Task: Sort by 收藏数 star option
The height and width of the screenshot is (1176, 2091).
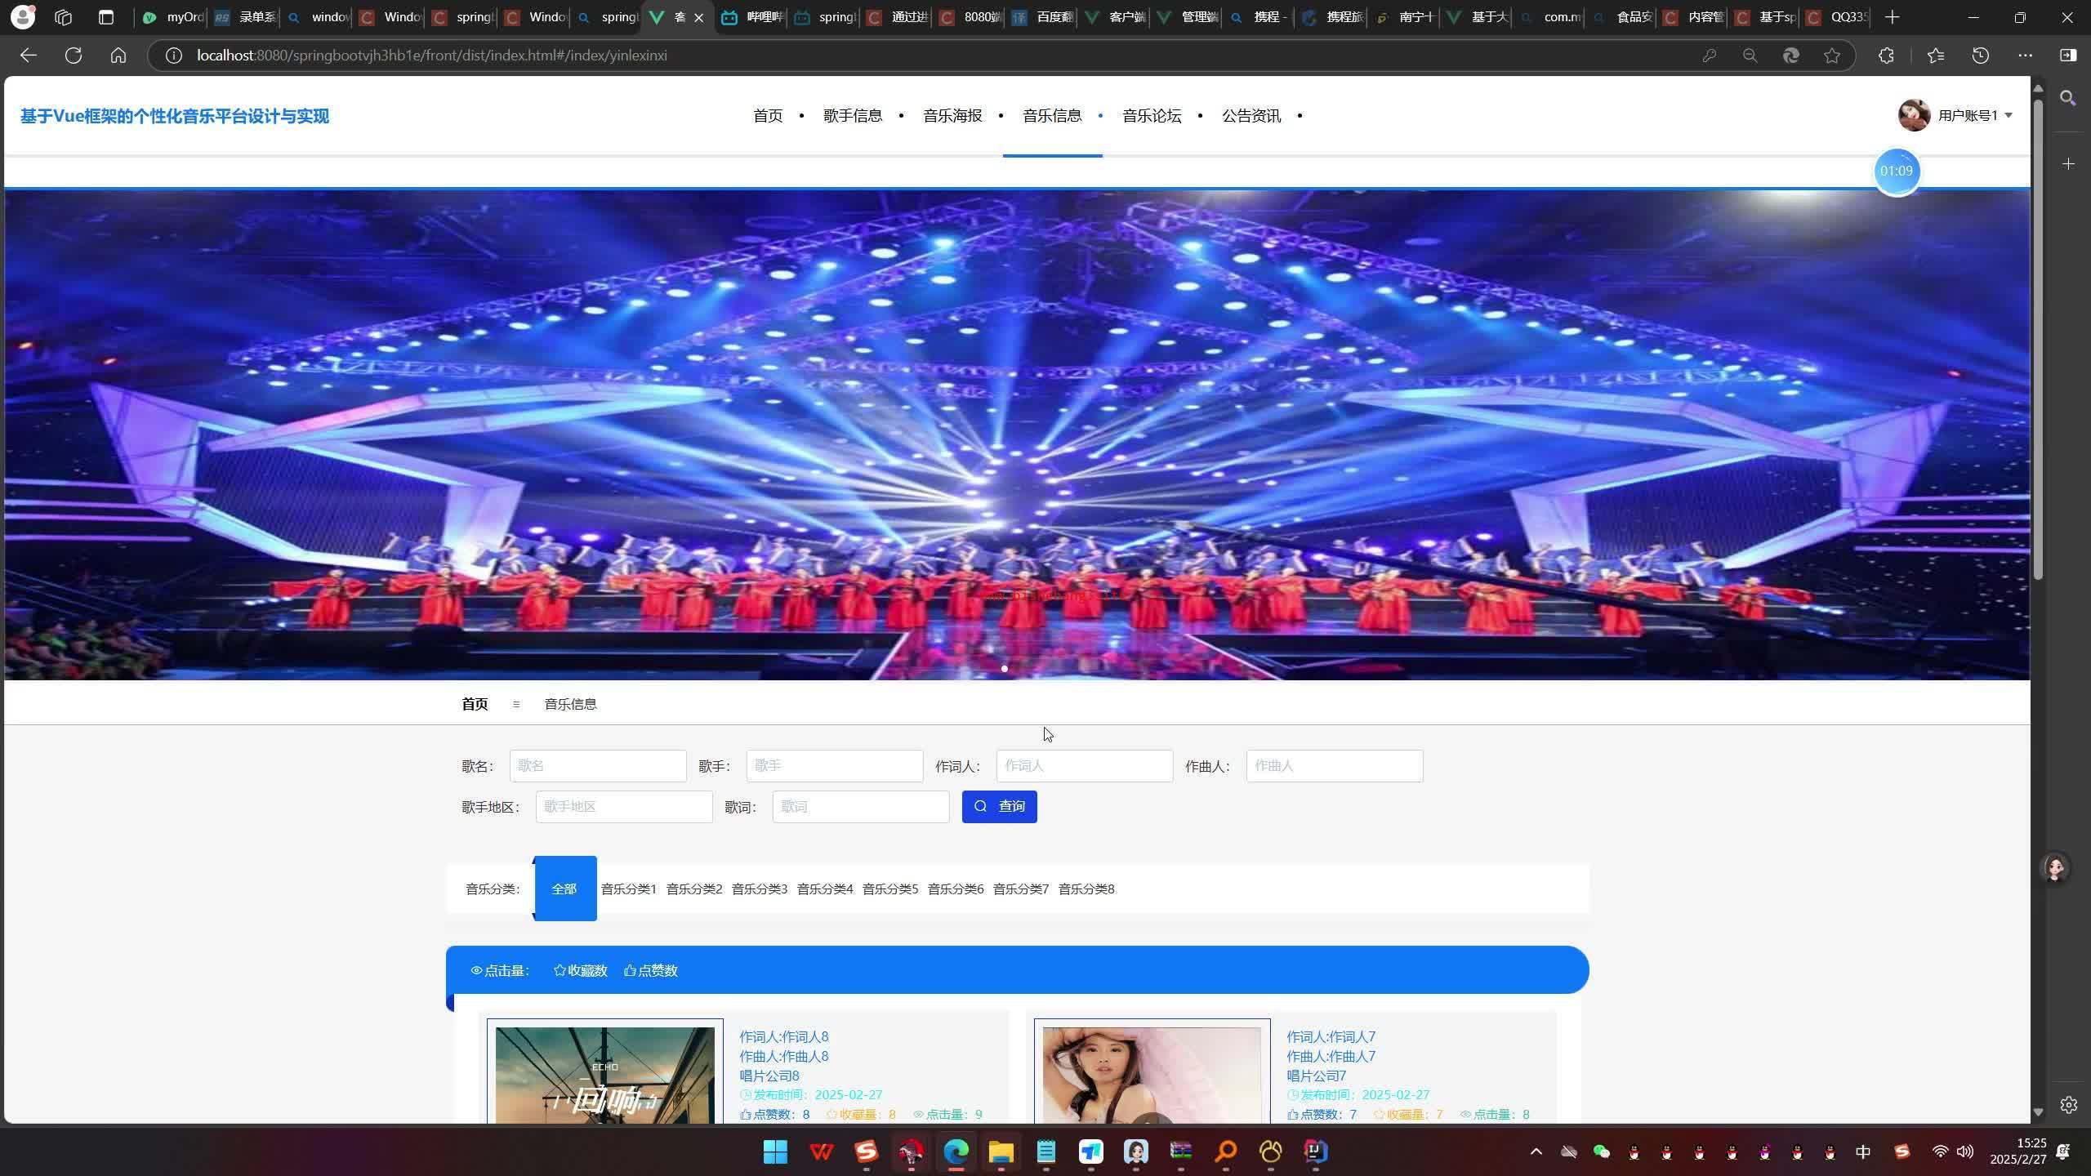Action: click(x=580, y=970)
